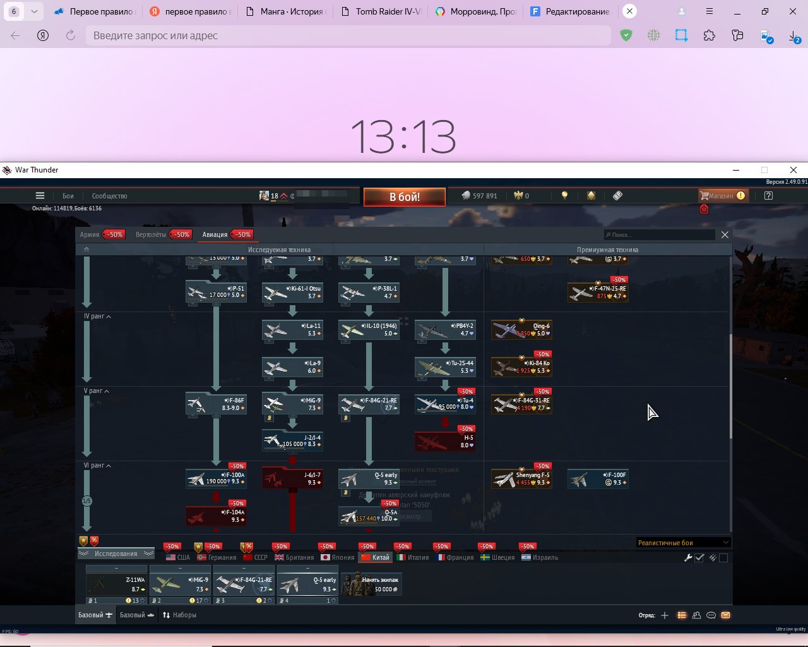
Task: Toggle the auto-refill ammo checkbox
Action: (723, 558)
